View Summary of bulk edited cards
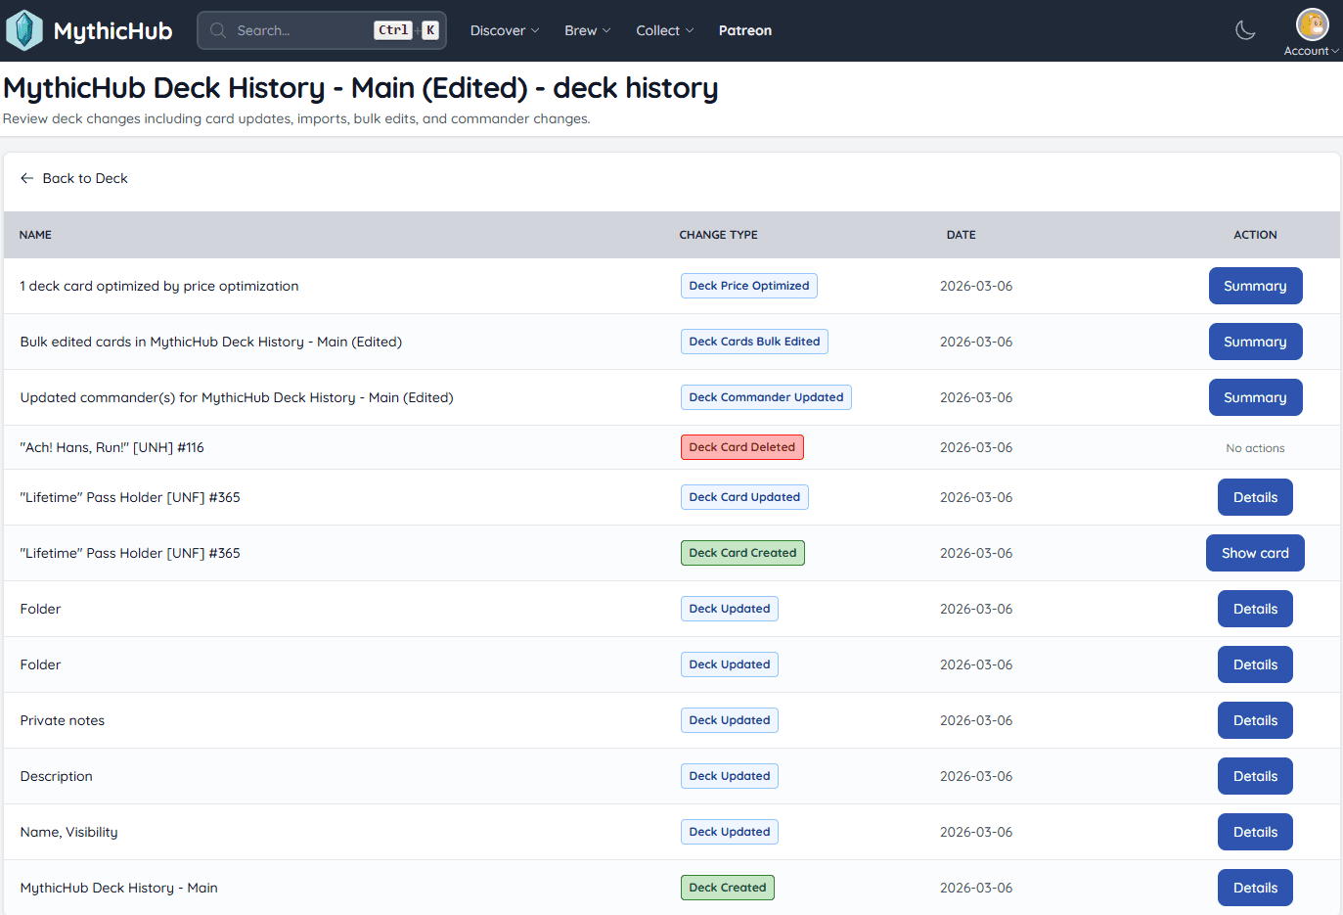The image size is (1343, 915). point(1255,342)
